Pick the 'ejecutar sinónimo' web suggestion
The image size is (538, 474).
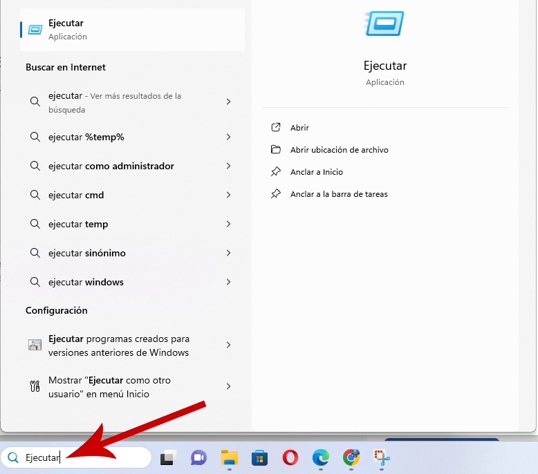coord(87,253)
